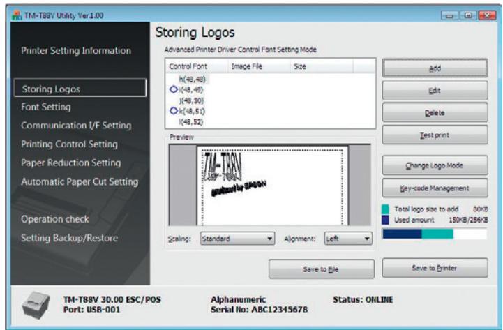Click the teal Total logo size swatch
The image size is (503, 330).
(385, 209)
